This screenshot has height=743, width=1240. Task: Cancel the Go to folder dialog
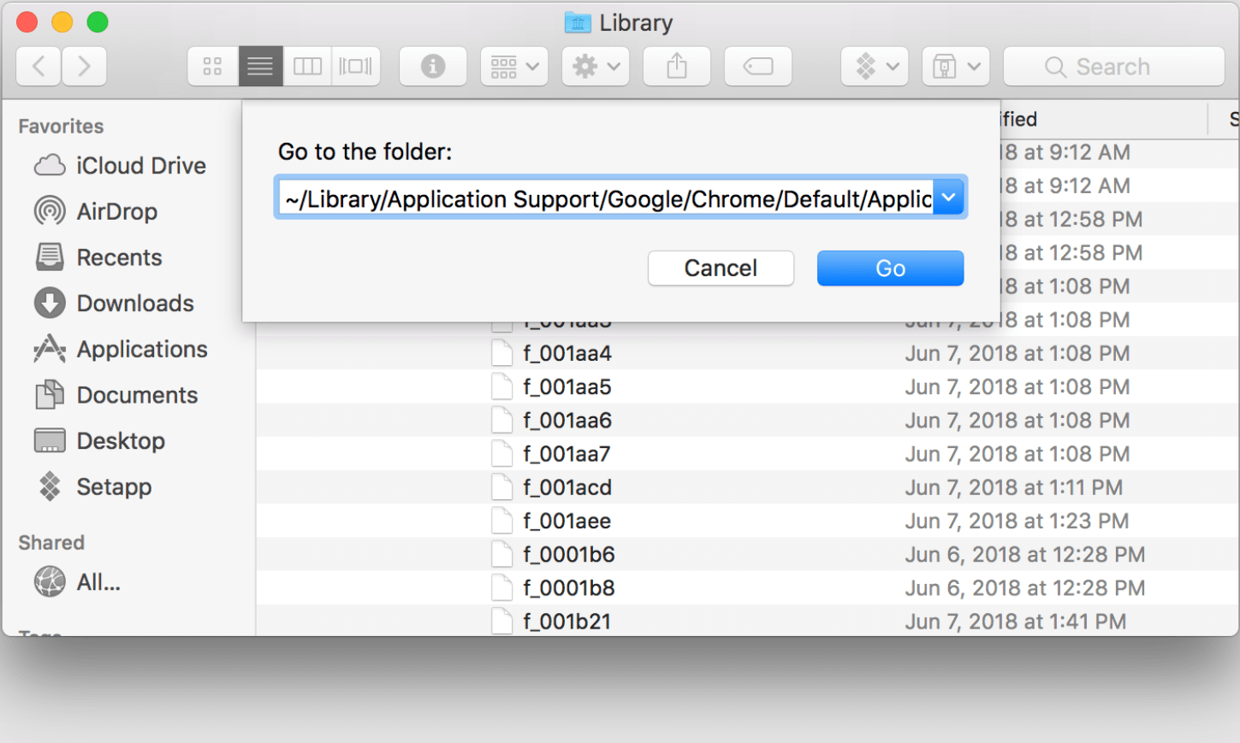tap(721, 268)
